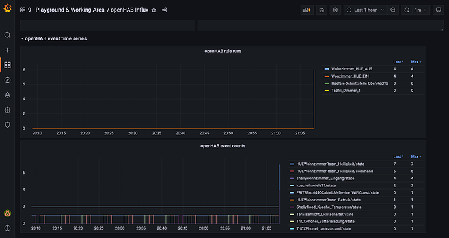Screen dimensions: 449x238
Task: Open the Server Admin shield icon
Action: coord(7,125)
